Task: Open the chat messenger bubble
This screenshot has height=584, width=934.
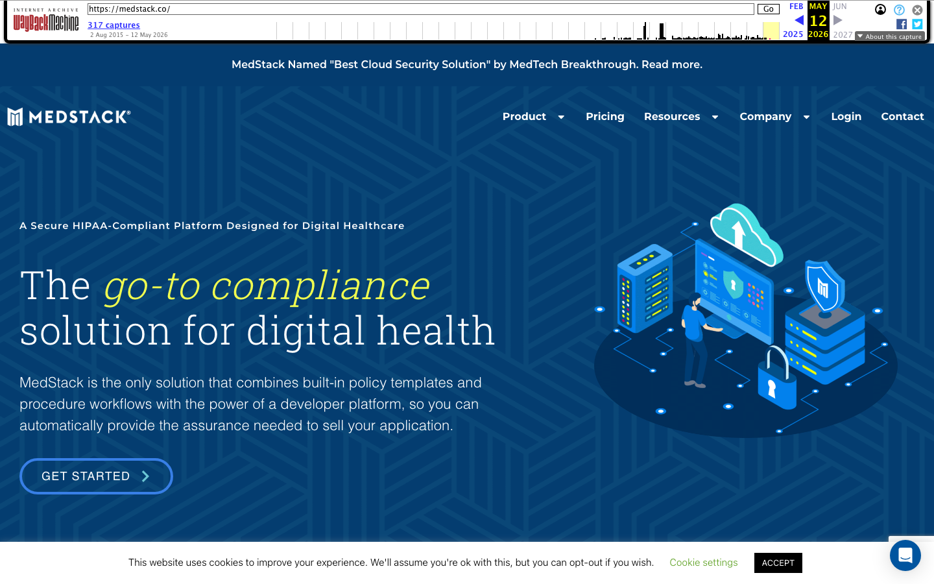Action: pos(905,555)
